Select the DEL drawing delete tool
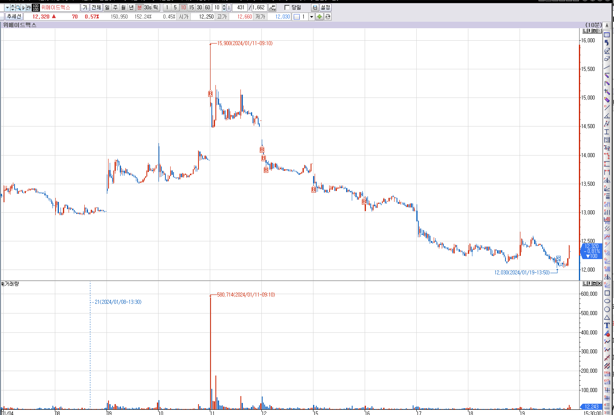This screenshot has height=415, width=614. pyautogui.click(x=607, y=374)
